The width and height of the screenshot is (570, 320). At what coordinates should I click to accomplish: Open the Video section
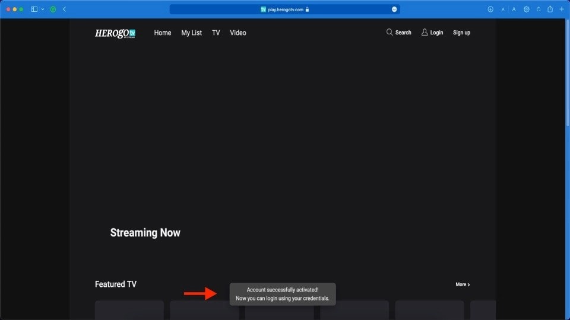(x=238, y=33)
